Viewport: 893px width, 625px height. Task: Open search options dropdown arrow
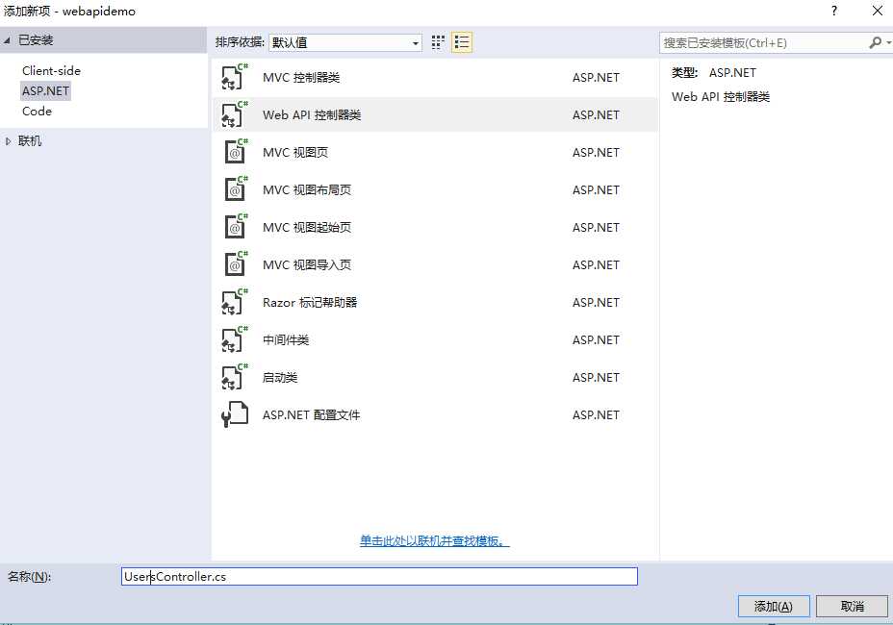point(888,42)
